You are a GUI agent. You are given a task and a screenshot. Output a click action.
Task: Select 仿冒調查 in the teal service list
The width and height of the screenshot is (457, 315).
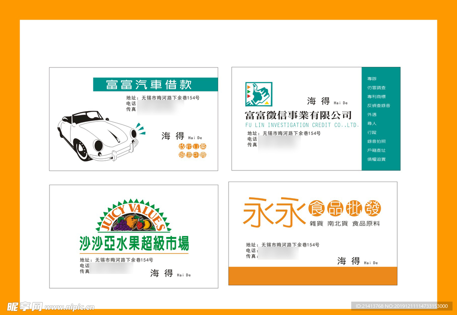(x=376, y=88)
